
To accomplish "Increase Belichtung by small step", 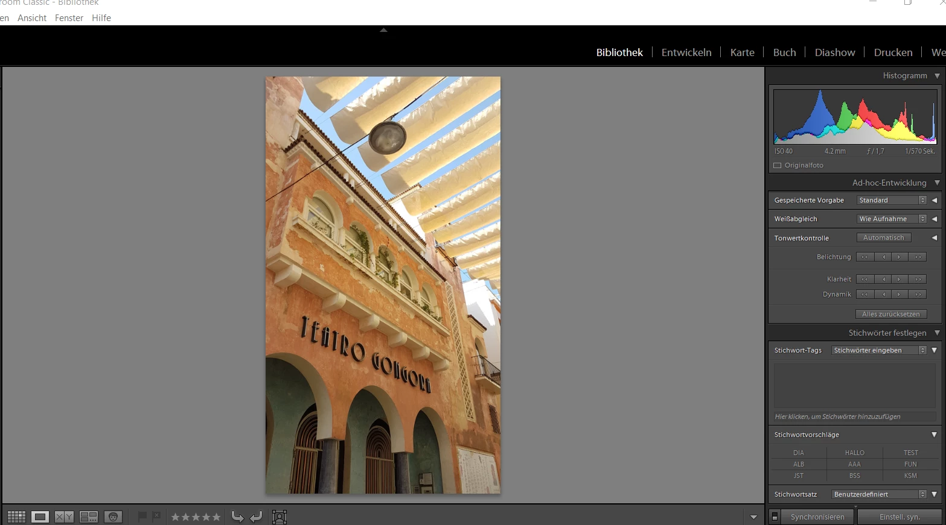I will [900, 257].
